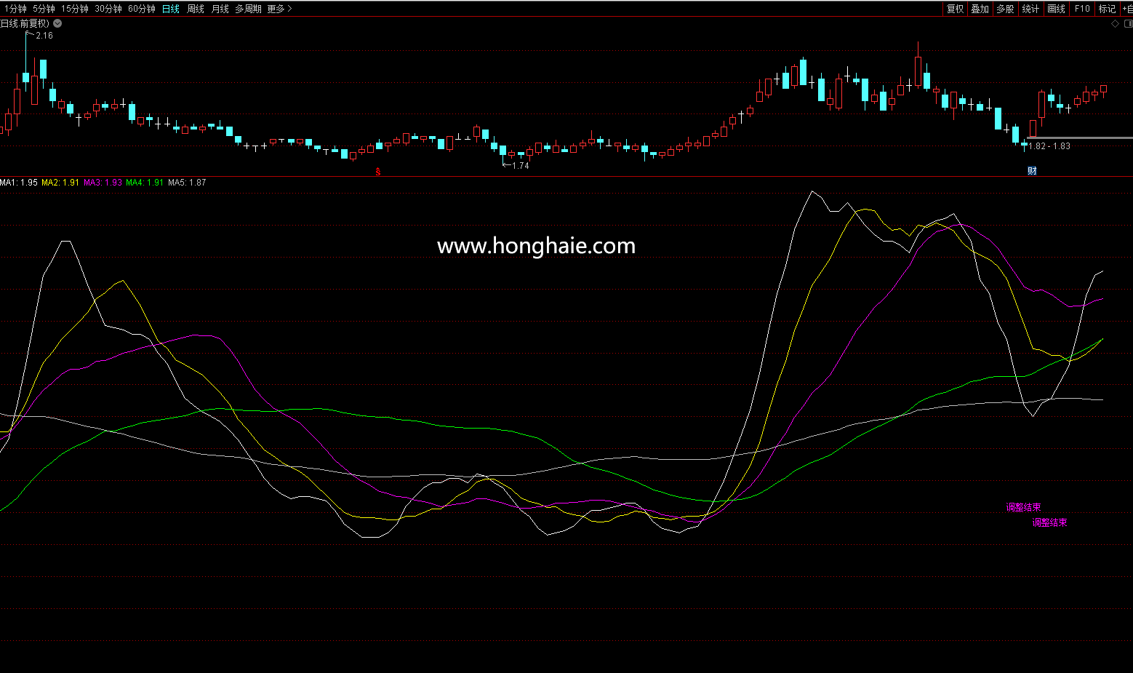
Task: Toggle the side panel icon at top right
Action: [x=1128, y=23]
